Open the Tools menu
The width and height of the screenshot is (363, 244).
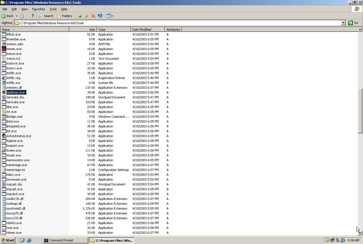click(53, 9)
